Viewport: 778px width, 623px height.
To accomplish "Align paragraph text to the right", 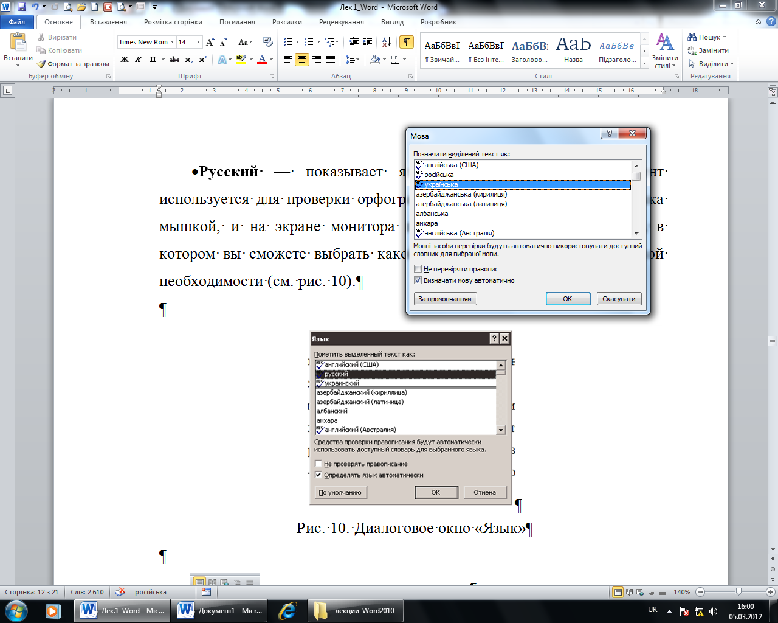I will pyautogui.click(x=316, y=60).
